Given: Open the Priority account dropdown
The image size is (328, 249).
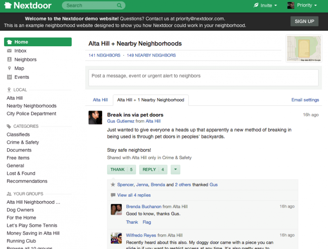Looking at the screenshot, I should pyautogui.click(x=302, y=5).
